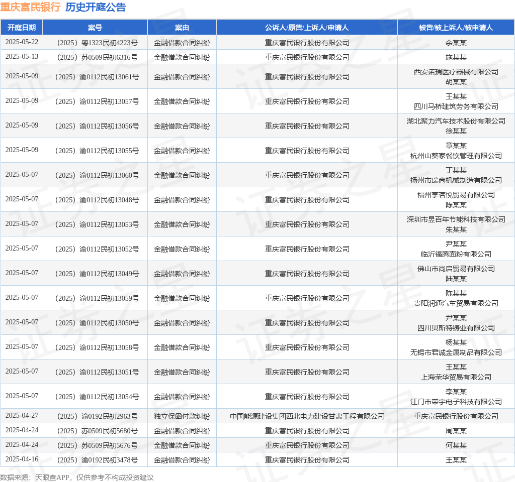Click defendant 何某某
This screenshot has height=482, width=515.
pos(456,446)
